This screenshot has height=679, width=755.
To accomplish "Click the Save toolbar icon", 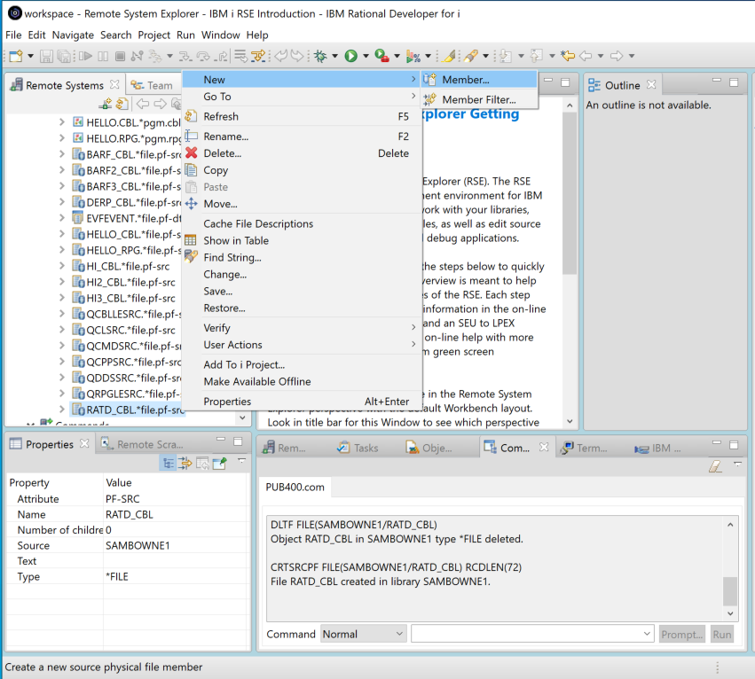I will [x=46, y=57].
